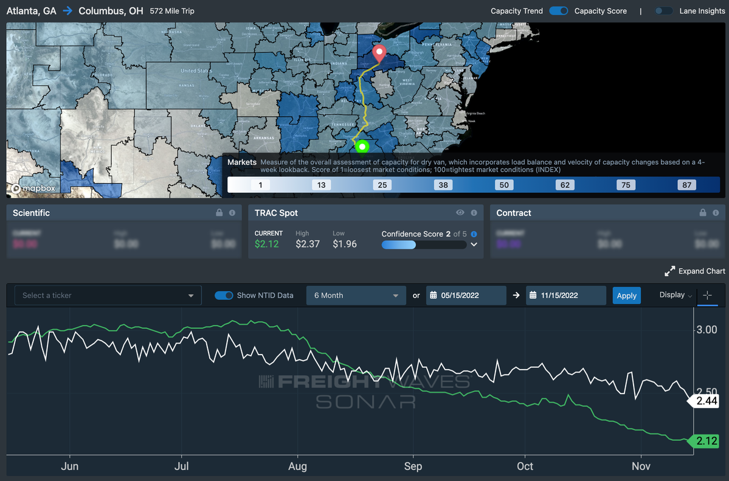Click the Atlanta, GA origin text
The image size is (729, 481).
point(32,11)
